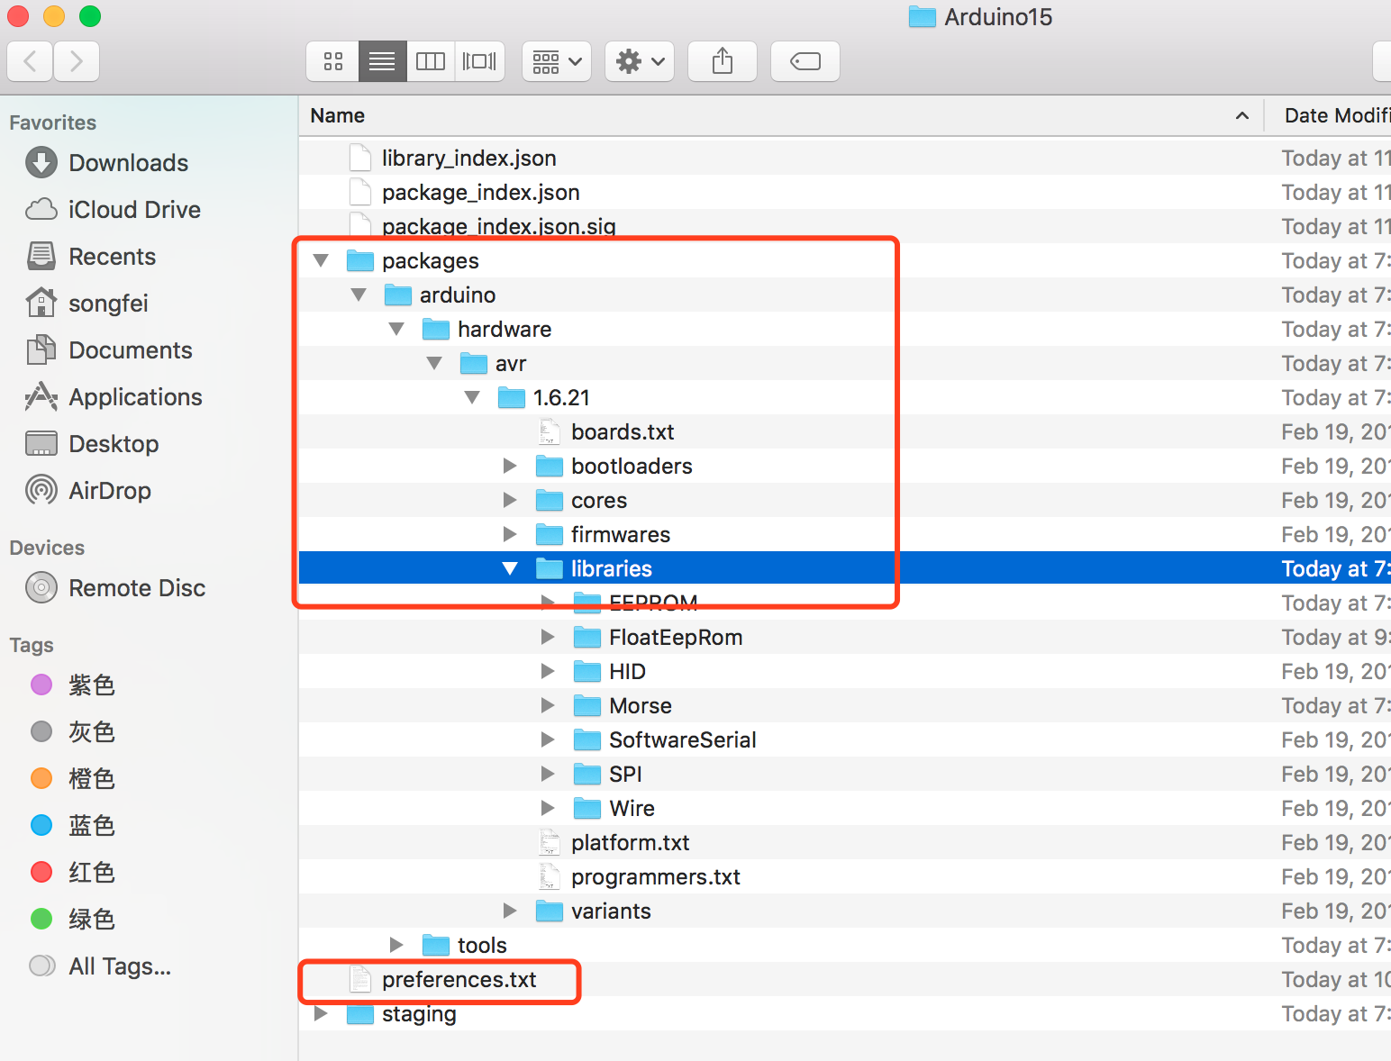Select the gray 灰色 tag
The height and width of the screenshot is (1061, 1391).
click(91, 732)
